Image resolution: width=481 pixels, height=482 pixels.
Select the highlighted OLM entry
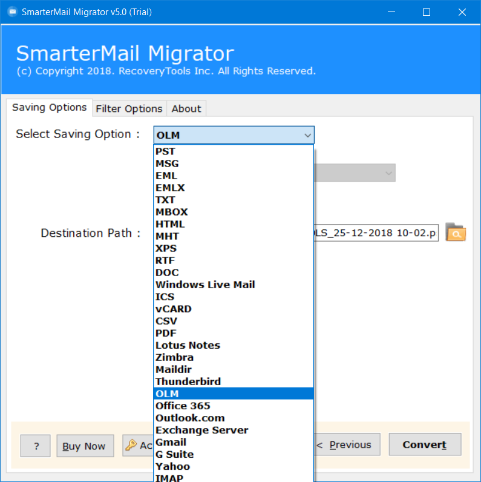pos(234,394)
